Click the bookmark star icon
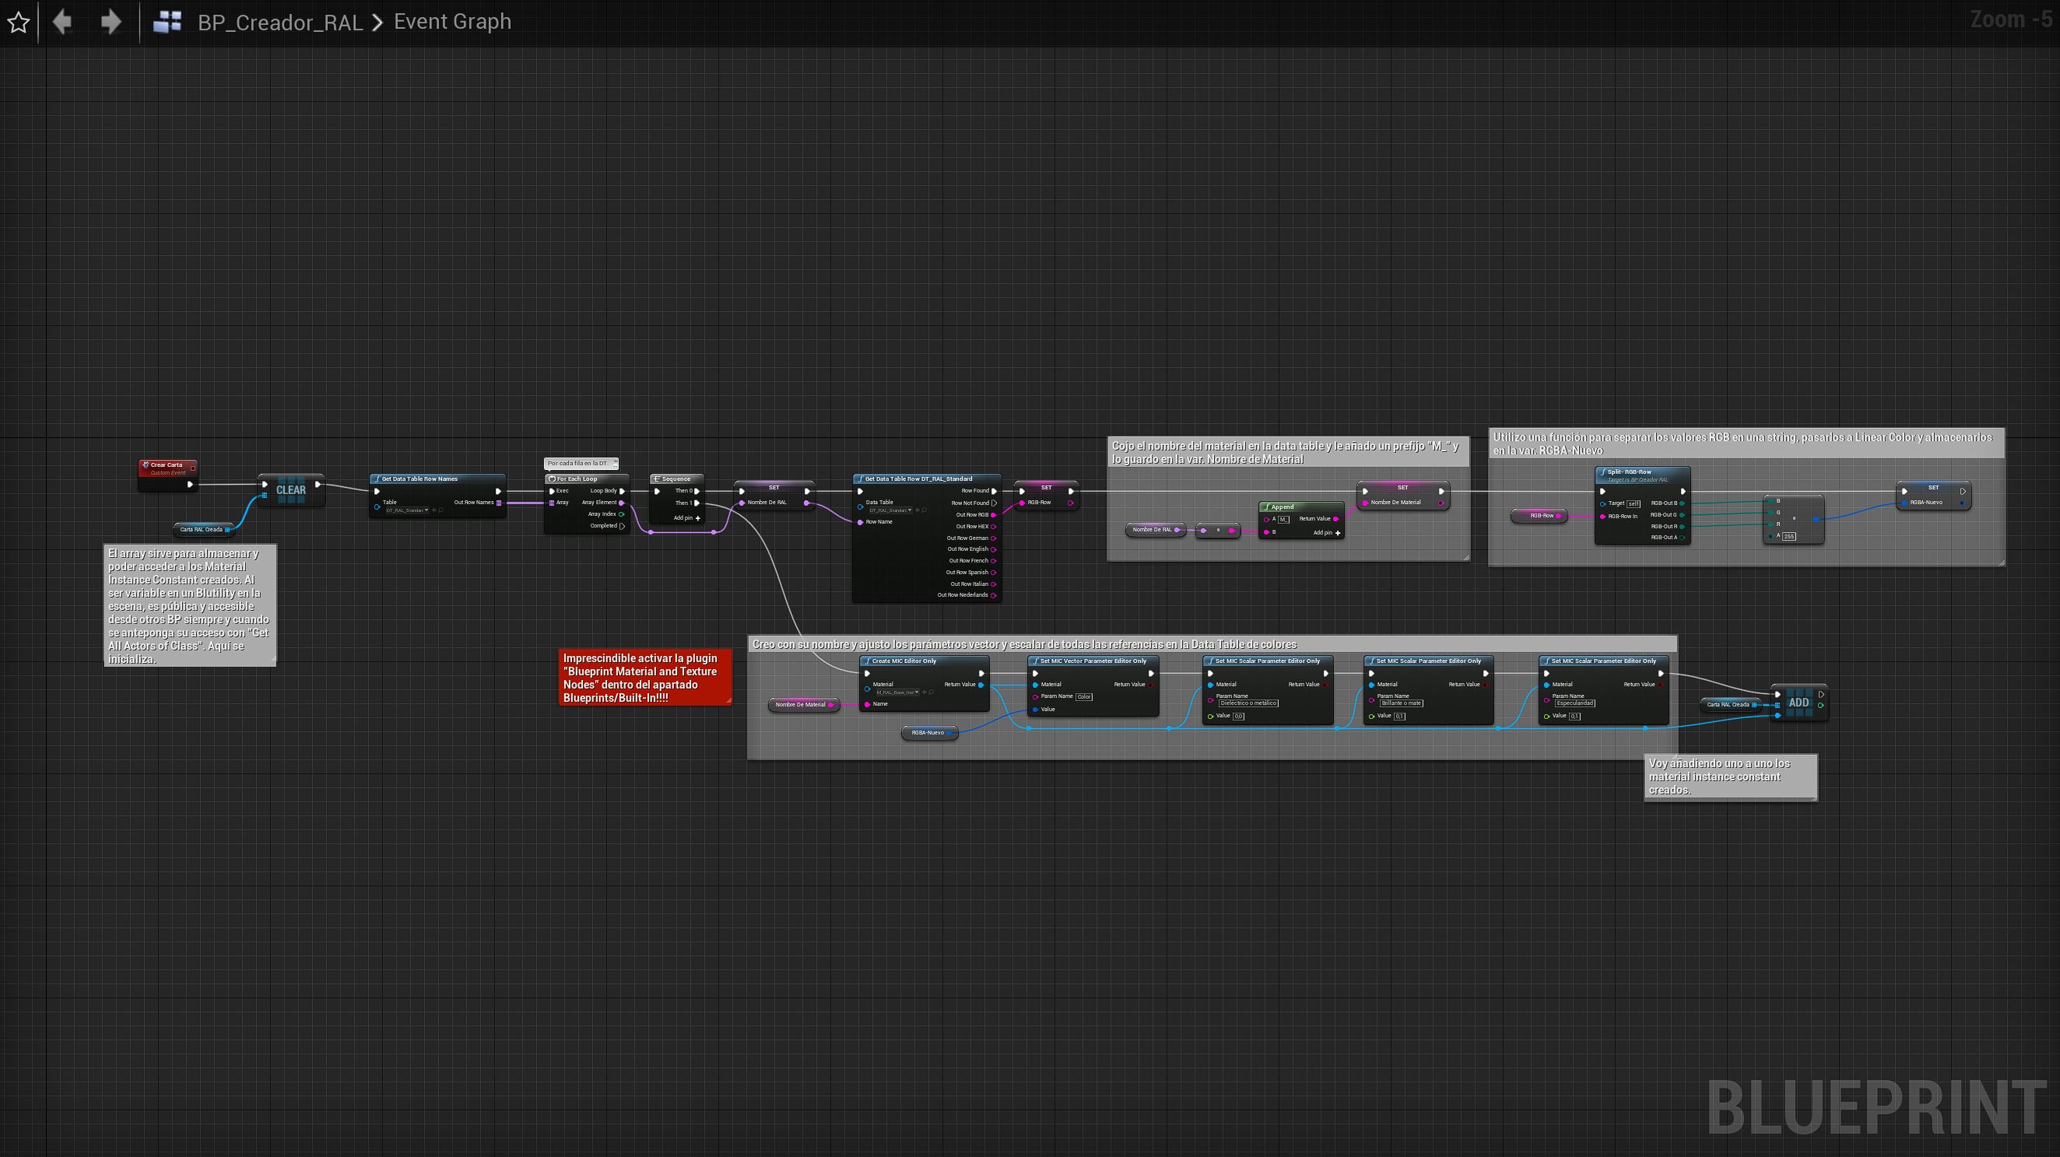Viewport: 2060px width, 1157px height. pos(19,23)
